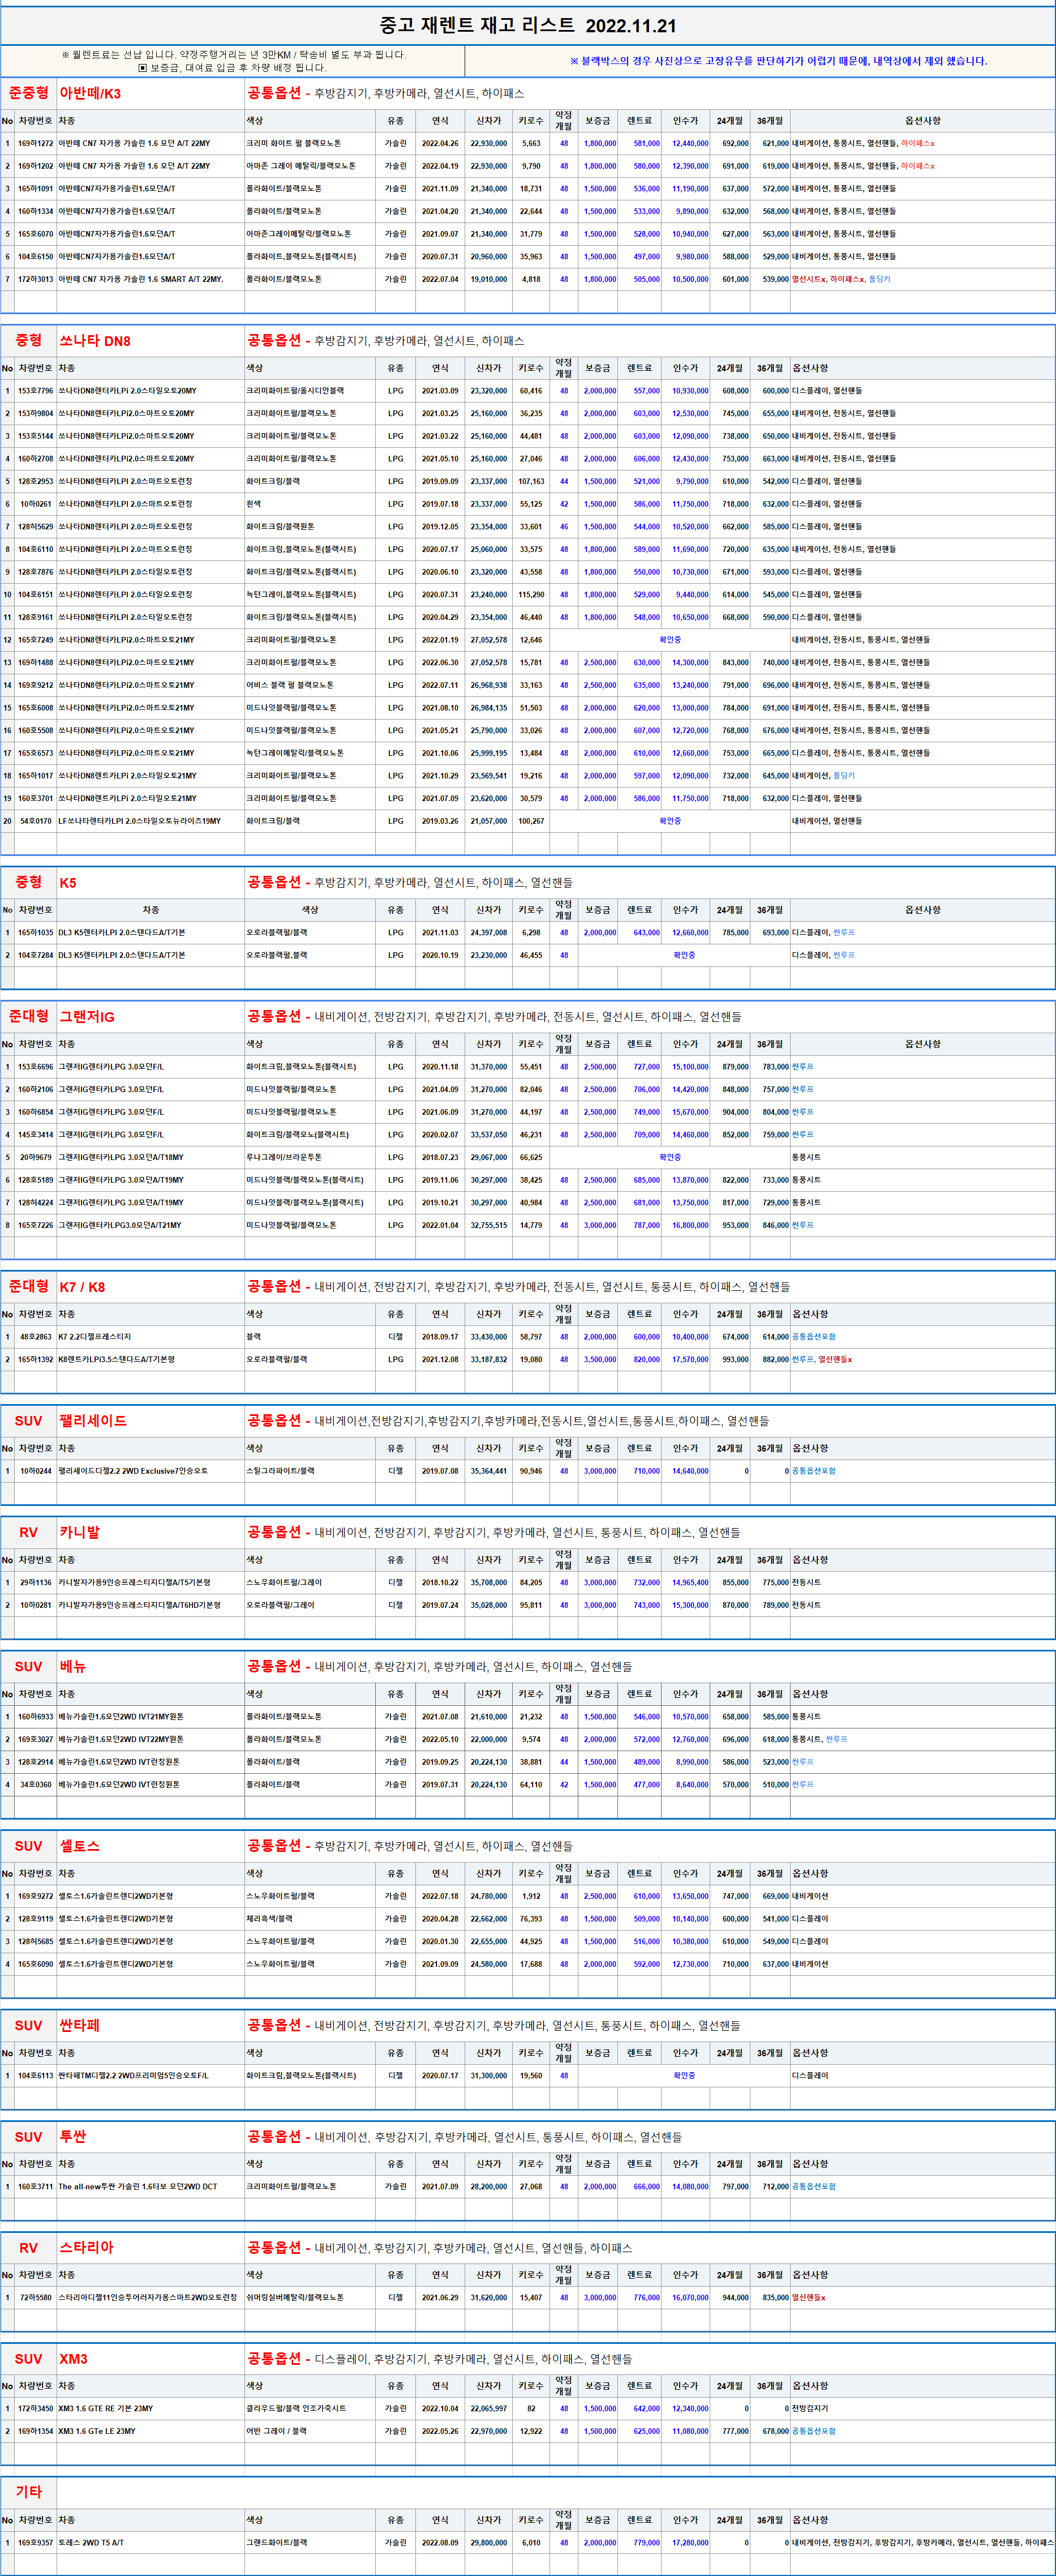Select plate number cell '72하5580'
Viewport: 1056px width, 2576px height.
point(35,2297)
